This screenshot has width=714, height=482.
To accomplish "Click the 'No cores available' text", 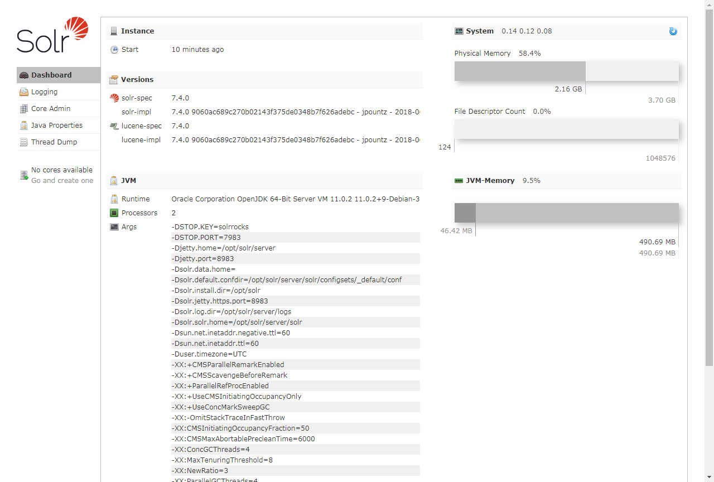I will pos(62,170).
